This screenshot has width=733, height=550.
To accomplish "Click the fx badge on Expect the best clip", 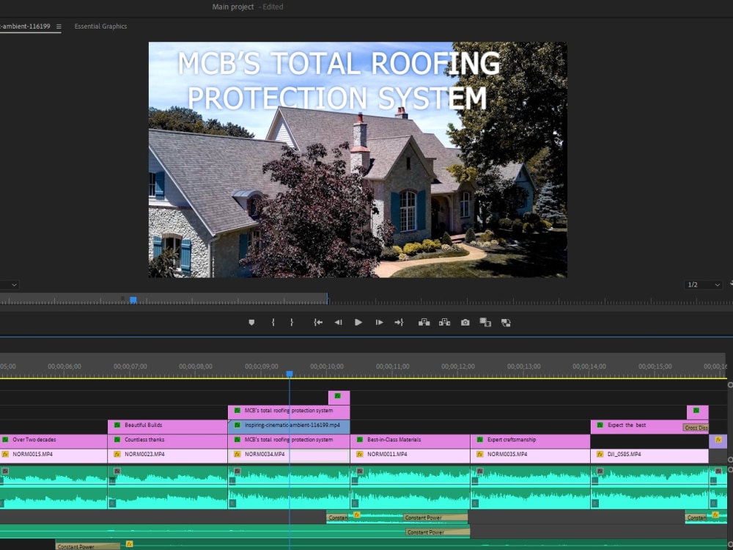I will [x=600, y=425].
